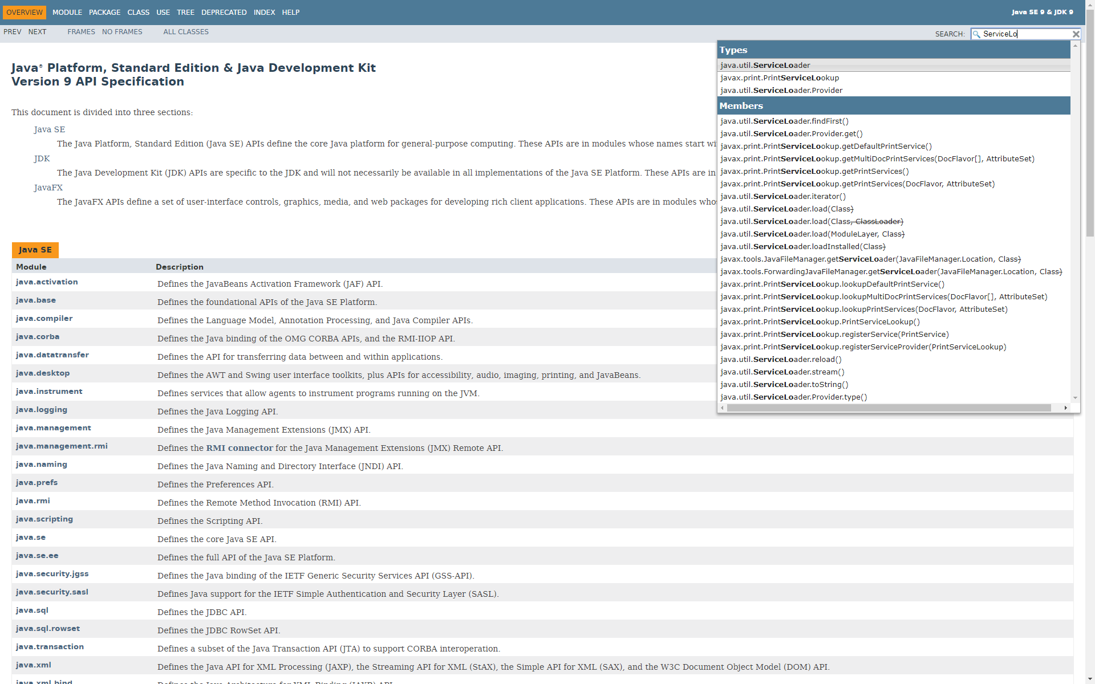Clear the search field with the X icon
The image size is (1095, 684).
[1076, 34]
